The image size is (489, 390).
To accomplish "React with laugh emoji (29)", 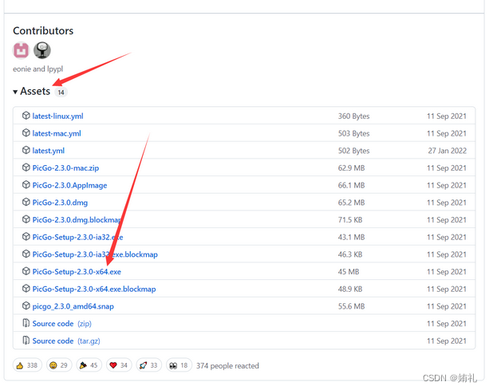I will tap(59, 365).
